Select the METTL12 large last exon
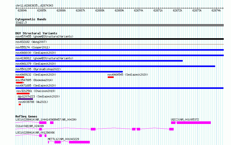The image size is (231, 145). [79, 142]
